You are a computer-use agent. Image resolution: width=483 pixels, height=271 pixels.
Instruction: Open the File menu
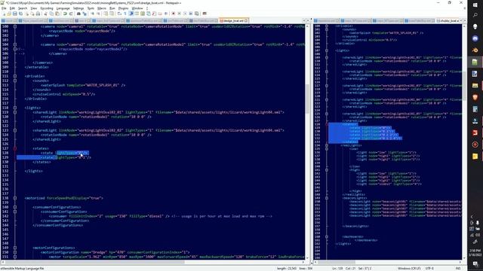coord(4,8)
